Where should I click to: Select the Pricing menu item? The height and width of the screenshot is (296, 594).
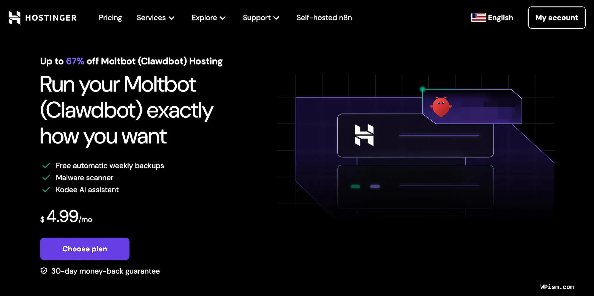[x=110, y=18]
